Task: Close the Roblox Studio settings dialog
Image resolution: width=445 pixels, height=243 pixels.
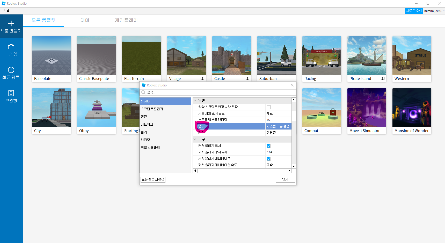Action: click(292, 85)
